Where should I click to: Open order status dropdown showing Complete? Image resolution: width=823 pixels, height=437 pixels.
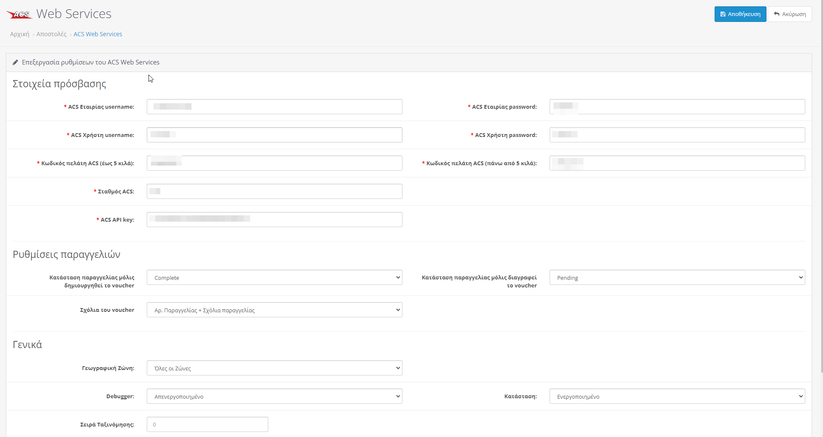275,277
